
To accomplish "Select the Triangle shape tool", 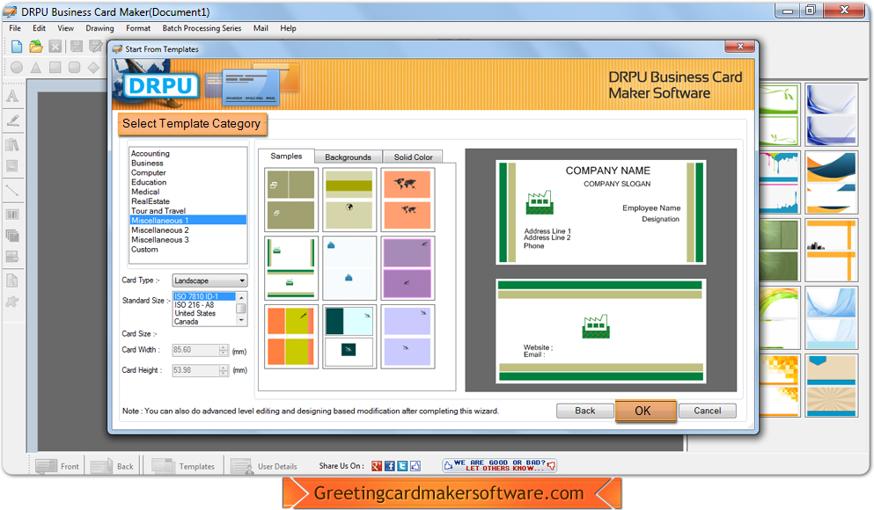I will [x=36, y=68].
